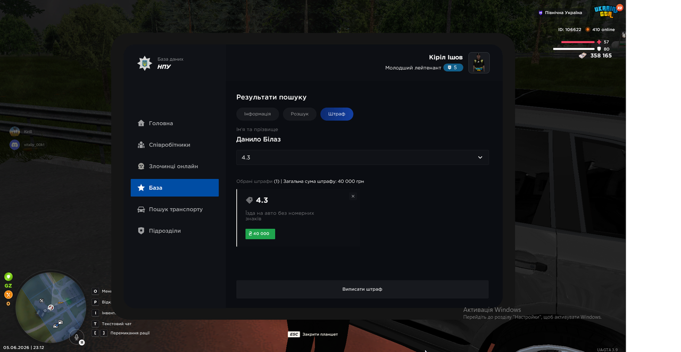
Task: Click the car icon beside Пошук транспорту
Action: coord(141,209)
